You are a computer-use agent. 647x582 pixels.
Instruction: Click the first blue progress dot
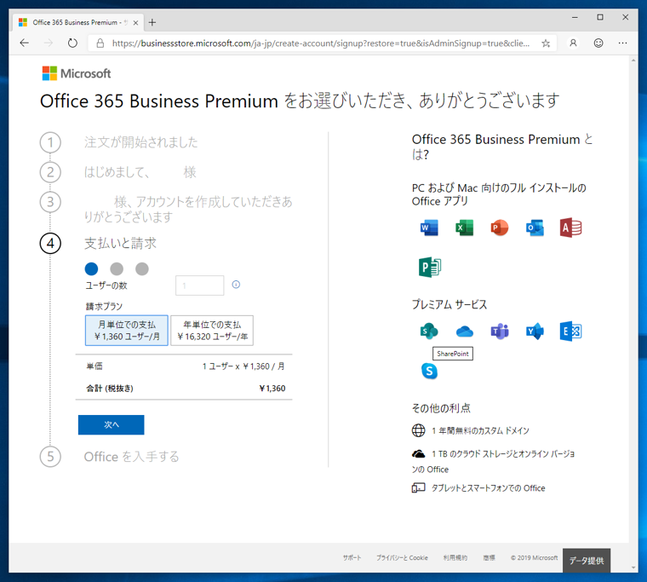[x=91, y=269]
